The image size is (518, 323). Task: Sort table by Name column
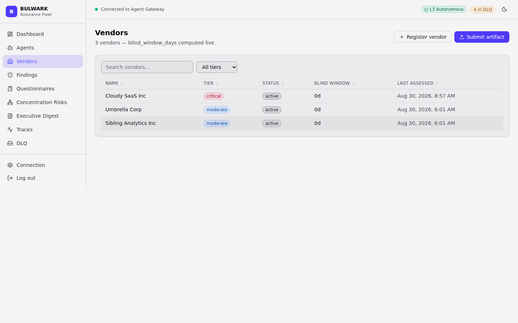[x=114, y=83]
